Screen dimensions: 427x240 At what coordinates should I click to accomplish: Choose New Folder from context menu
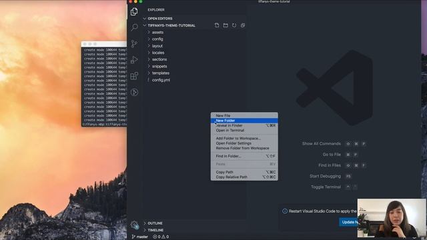[x=244, y=121]
